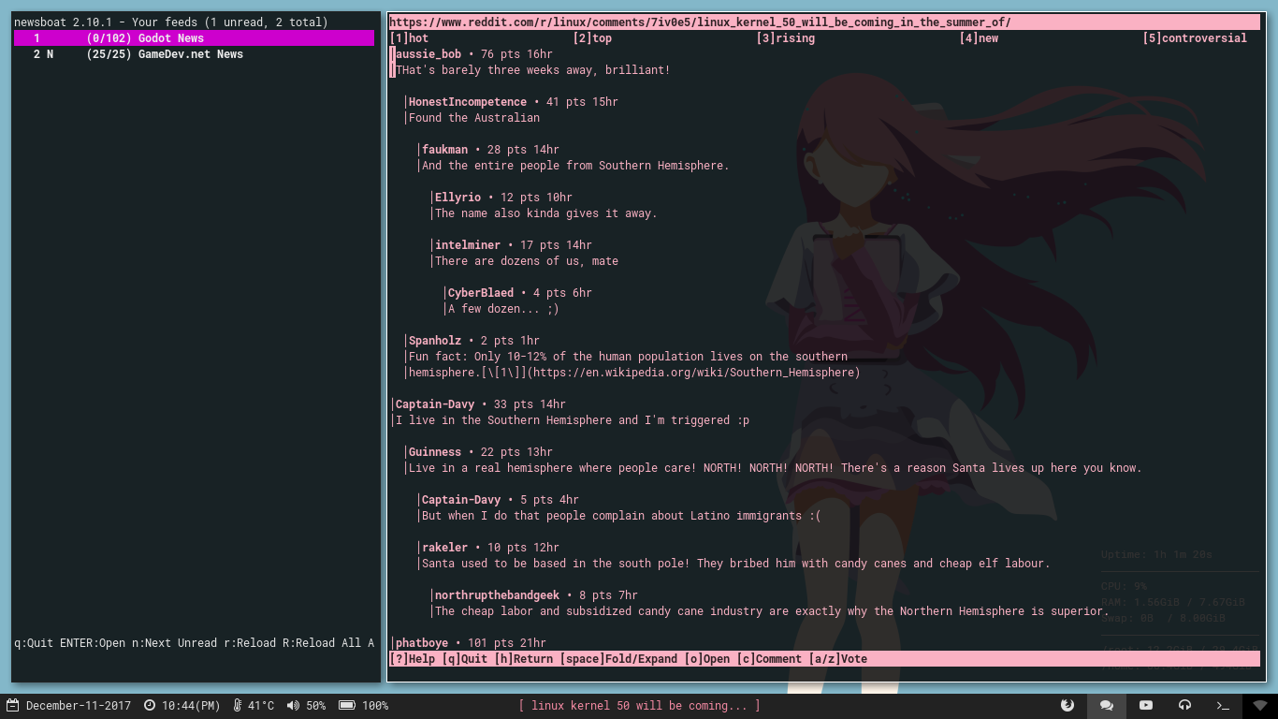
Task: Click the [h]Return hint in the bottom bar
Action: coord(523,659)
